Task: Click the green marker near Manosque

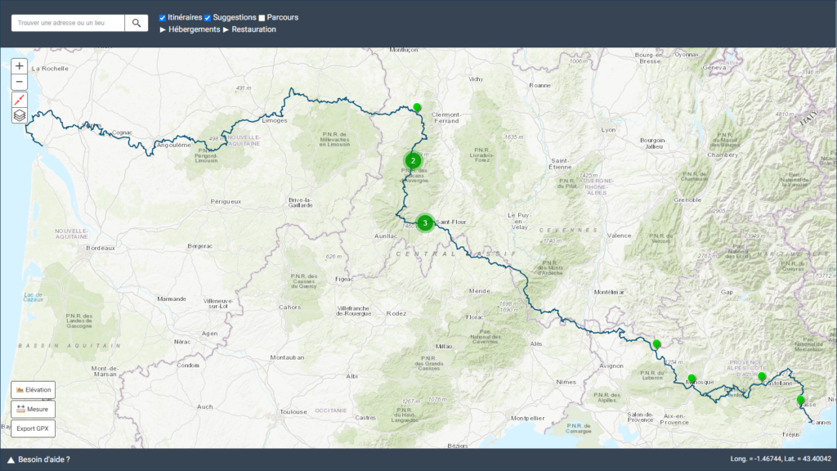Action: [x=692, y=379]
